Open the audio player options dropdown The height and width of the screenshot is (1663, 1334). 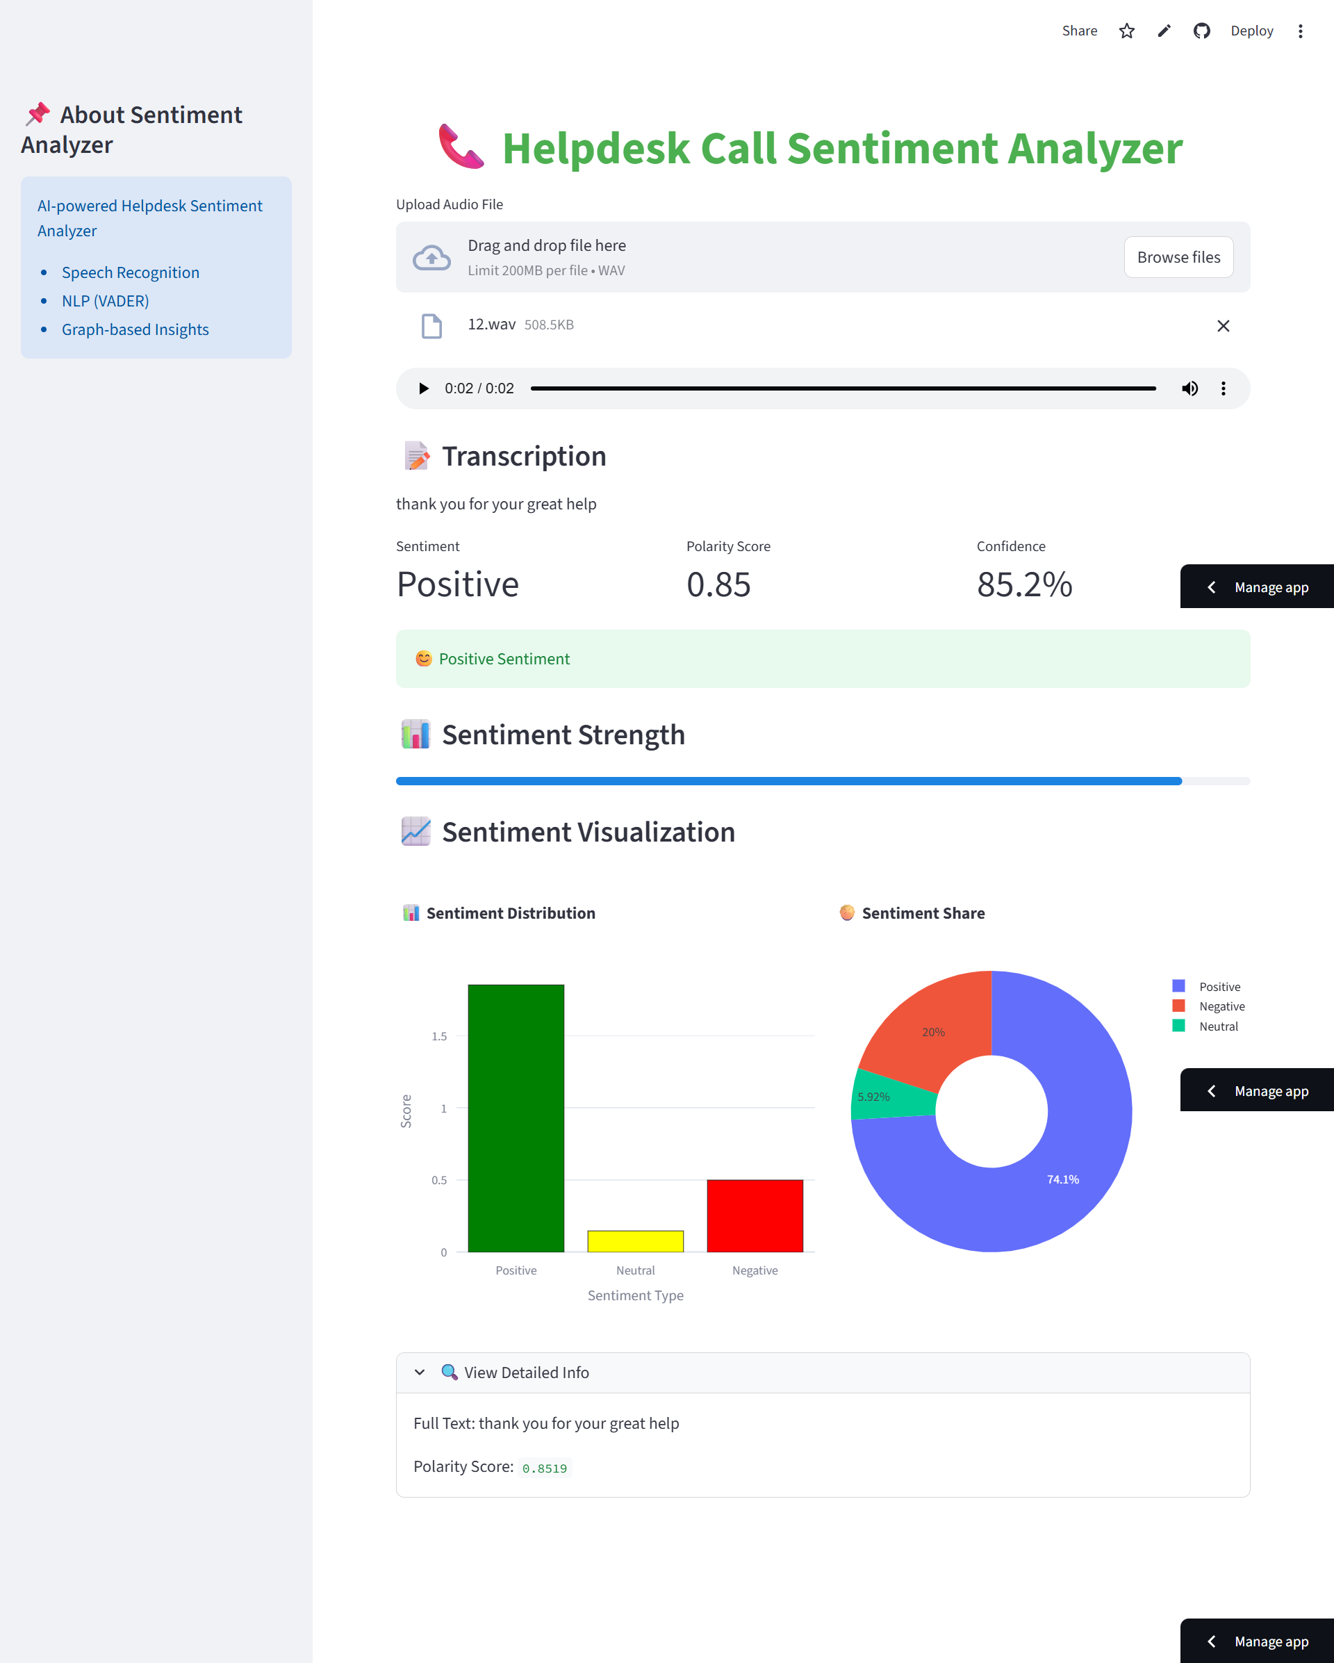click(x=1224, y=388)
